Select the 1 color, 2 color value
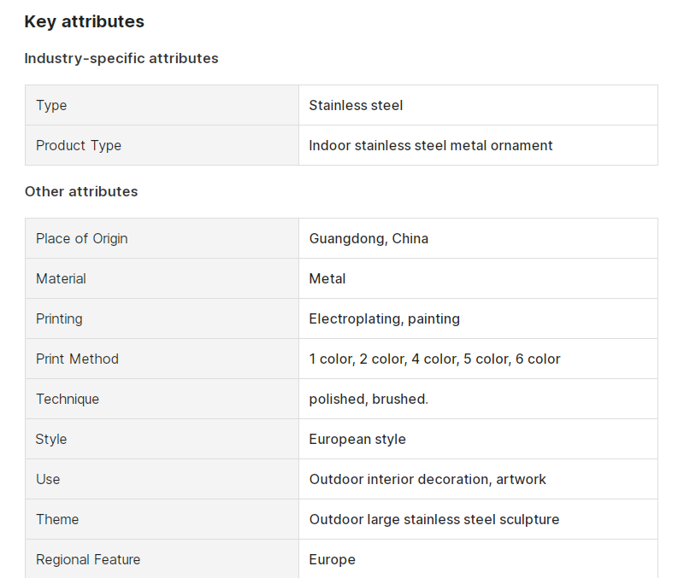Screen dimensions: 684x578 click(x=434, y=359)
